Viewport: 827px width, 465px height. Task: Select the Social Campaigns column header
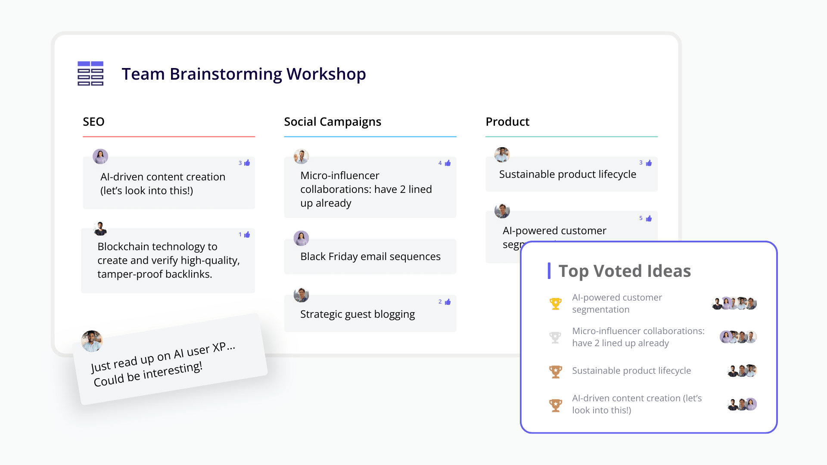click(333, 122)
